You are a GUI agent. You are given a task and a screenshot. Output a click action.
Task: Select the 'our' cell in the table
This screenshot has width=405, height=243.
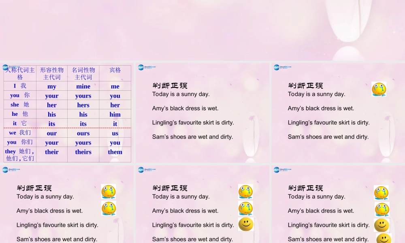pyautogui.click(x=52, y=133)
